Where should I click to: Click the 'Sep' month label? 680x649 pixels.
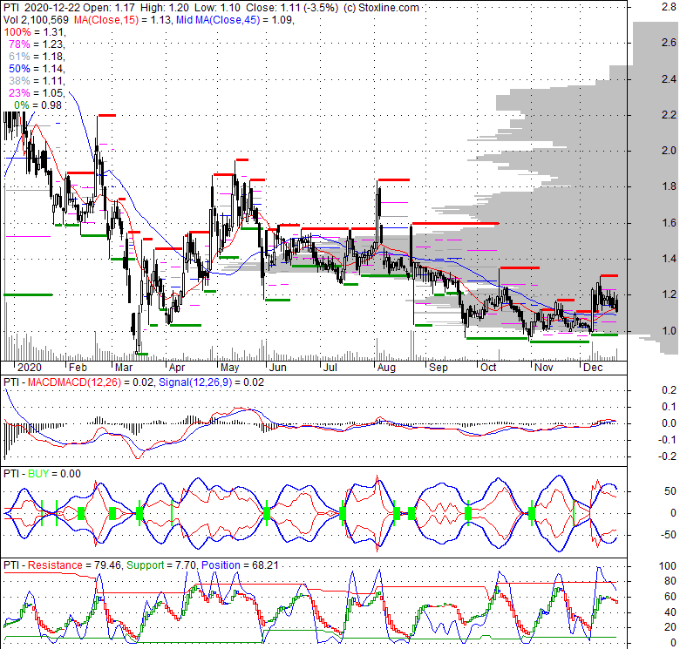click(x=439, y=368)
